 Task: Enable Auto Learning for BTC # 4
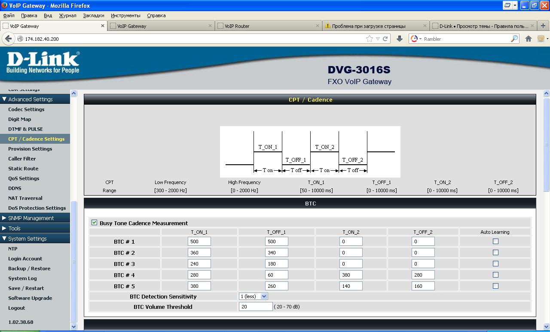[x=495, y=275]
